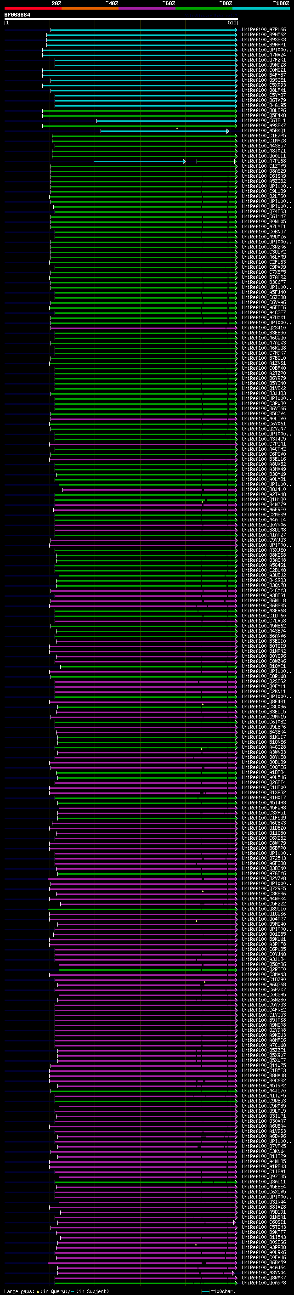Open hit UniRef100_A7PL66
The height and width of the screenshot is (1295, 294).
263,30
